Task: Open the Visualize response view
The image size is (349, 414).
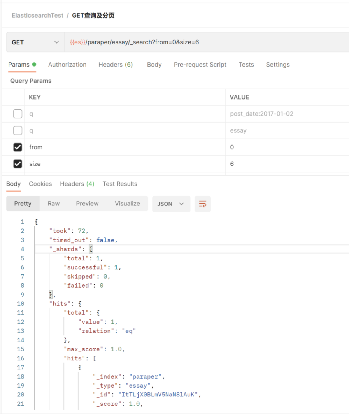Action: click(127, 204)
